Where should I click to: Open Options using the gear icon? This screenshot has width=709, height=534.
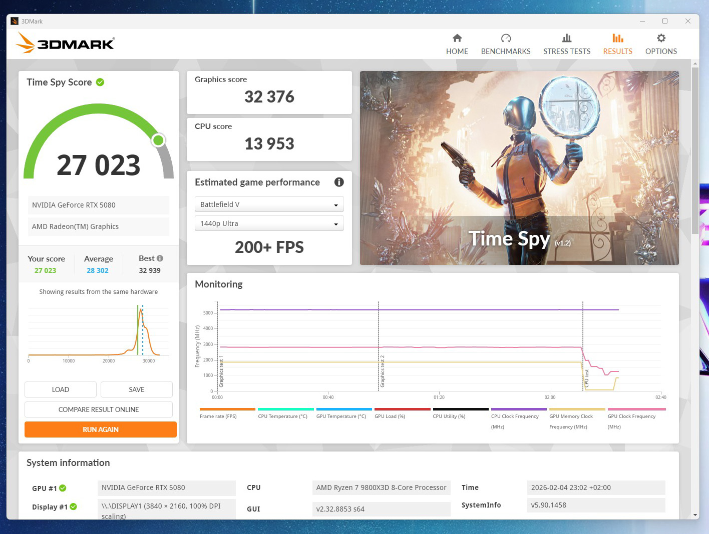pos(661,38)
